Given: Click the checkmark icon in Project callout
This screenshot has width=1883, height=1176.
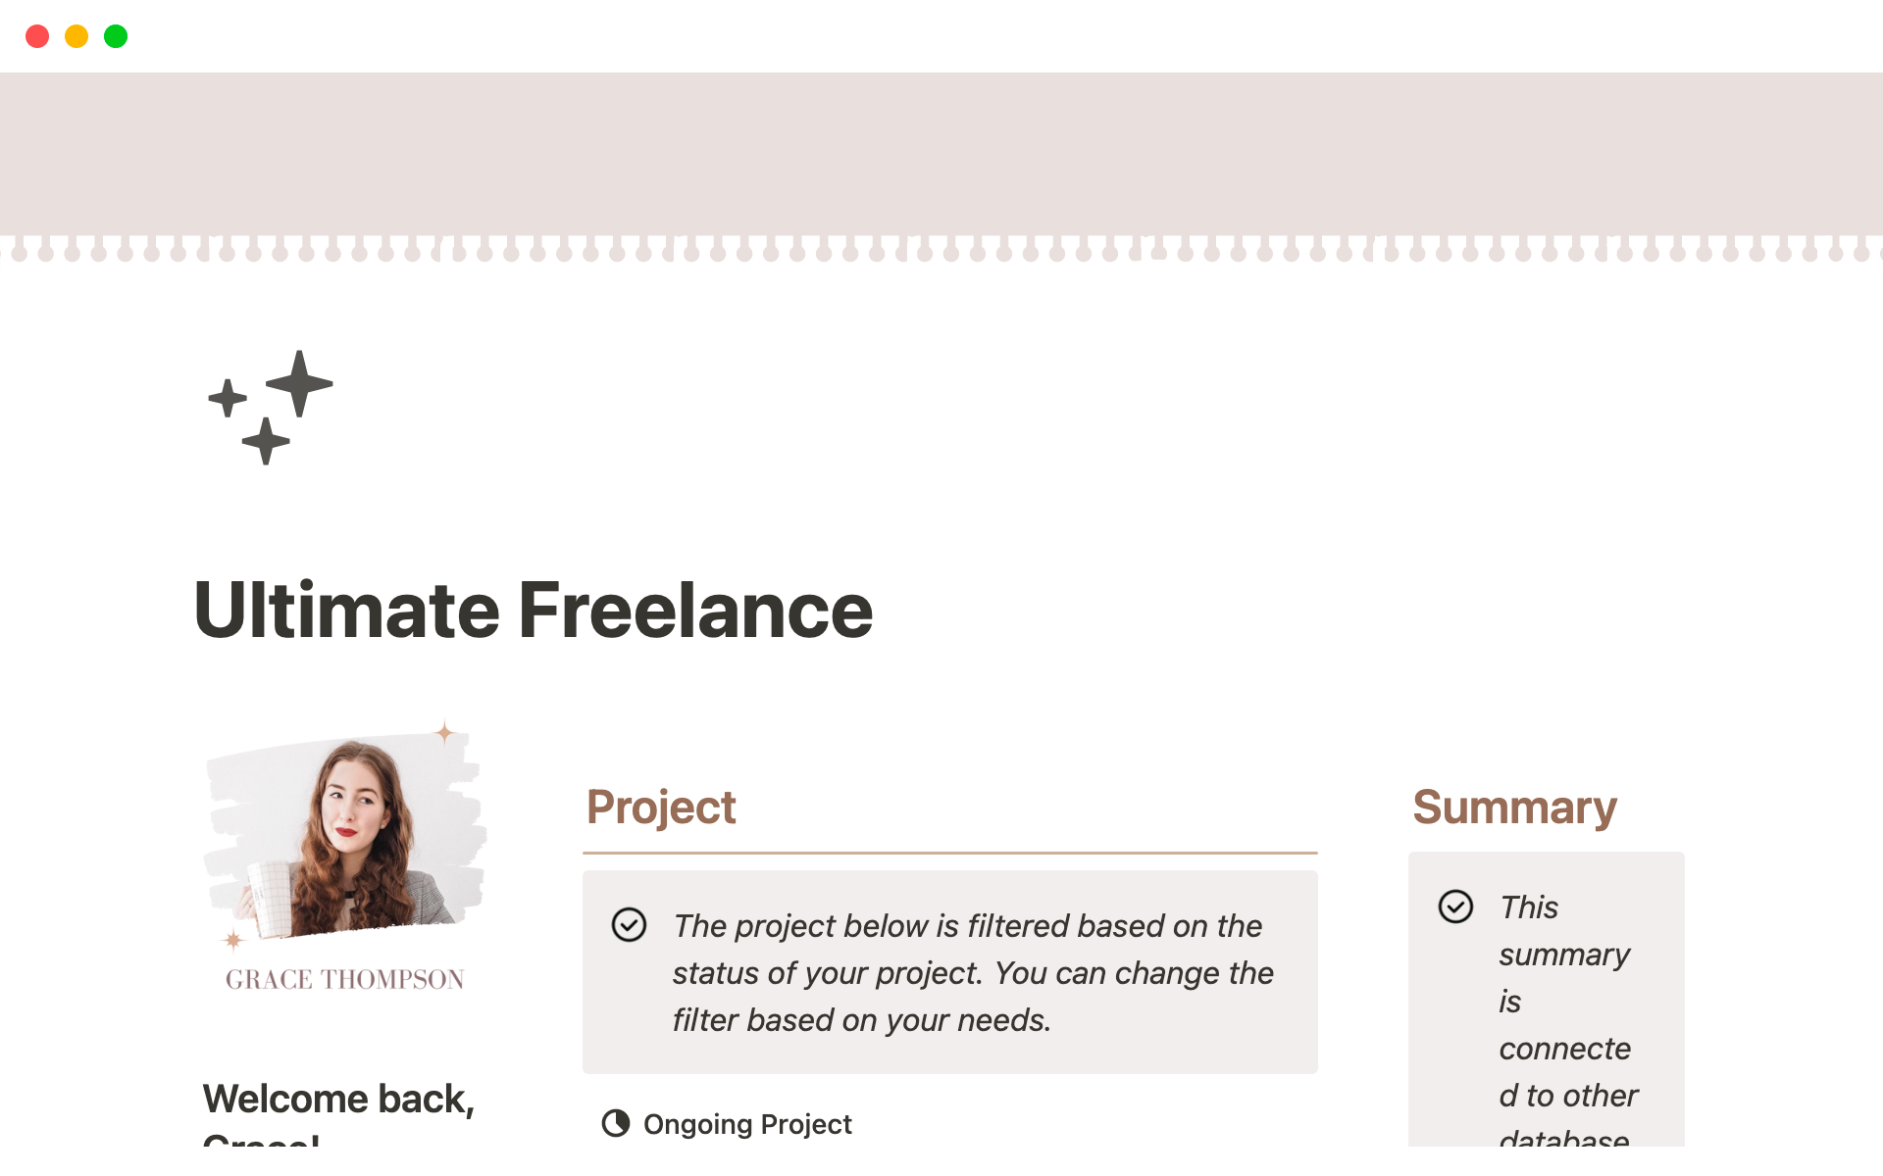Looking at the screenshot, I should [629, 924].
